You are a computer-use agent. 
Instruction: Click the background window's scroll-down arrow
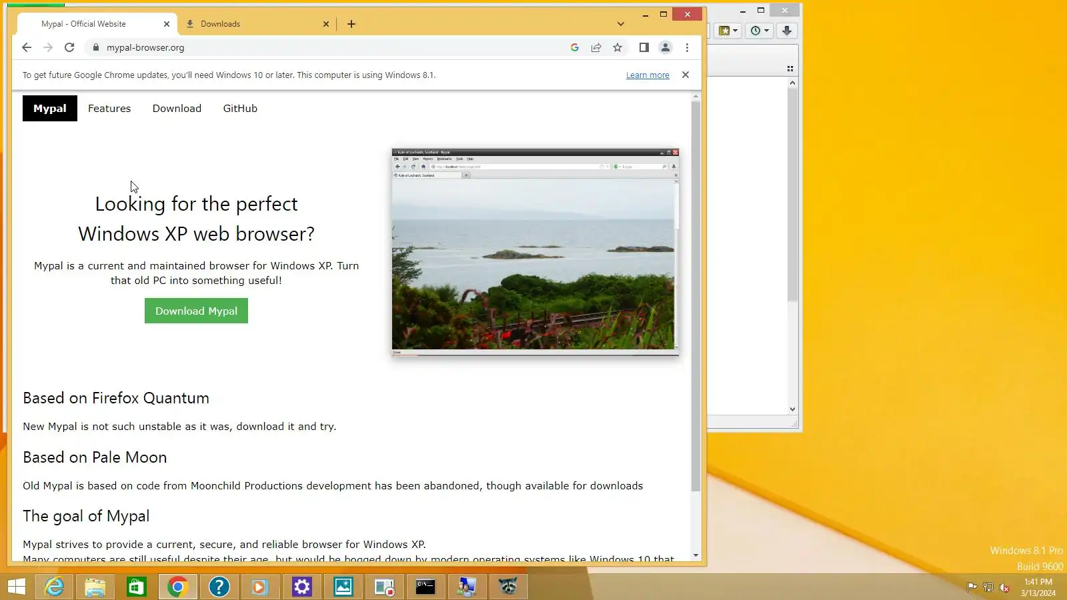pyautogui.click(x=792, y=409)
